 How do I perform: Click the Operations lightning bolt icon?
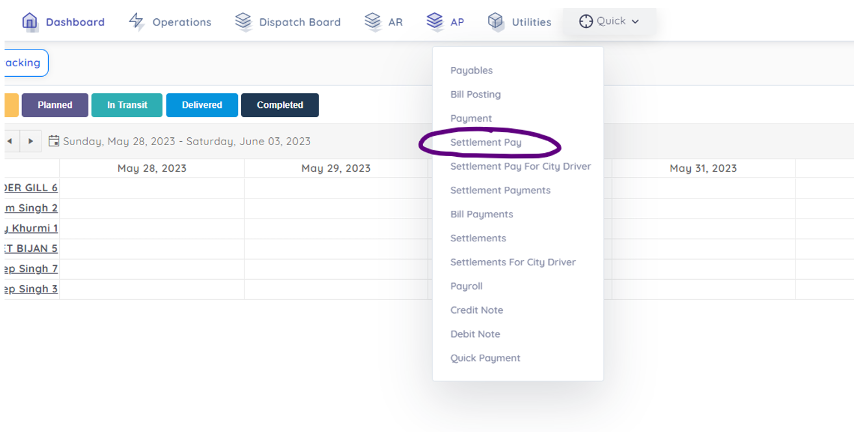pos(136,21)
